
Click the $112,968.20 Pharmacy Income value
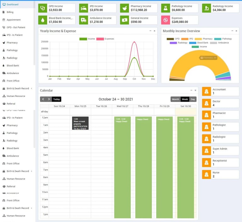[x=139, y=10]
